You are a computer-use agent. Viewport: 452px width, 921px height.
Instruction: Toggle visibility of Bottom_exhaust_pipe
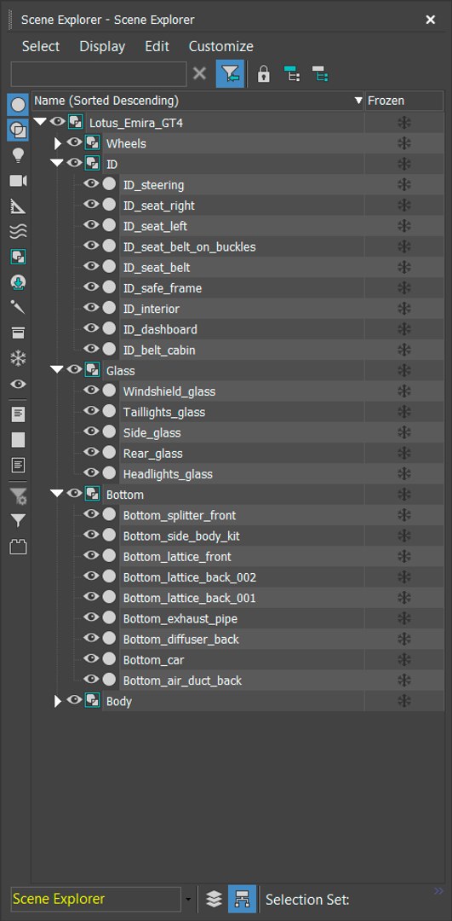[x=91, y=617]
